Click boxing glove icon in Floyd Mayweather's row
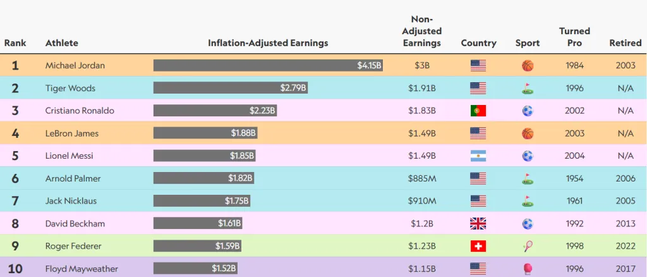647x277 pixels. (528, 269)
